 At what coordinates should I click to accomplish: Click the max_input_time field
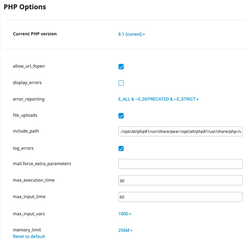click(x=180, y=197)
